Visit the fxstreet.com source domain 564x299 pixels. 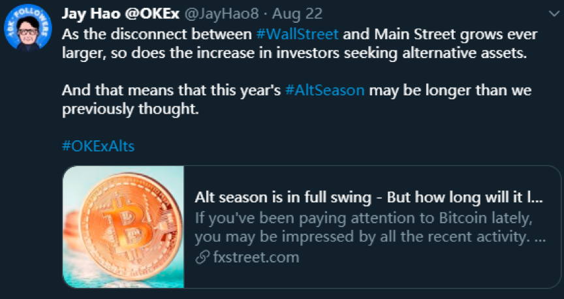coord(256,258)
